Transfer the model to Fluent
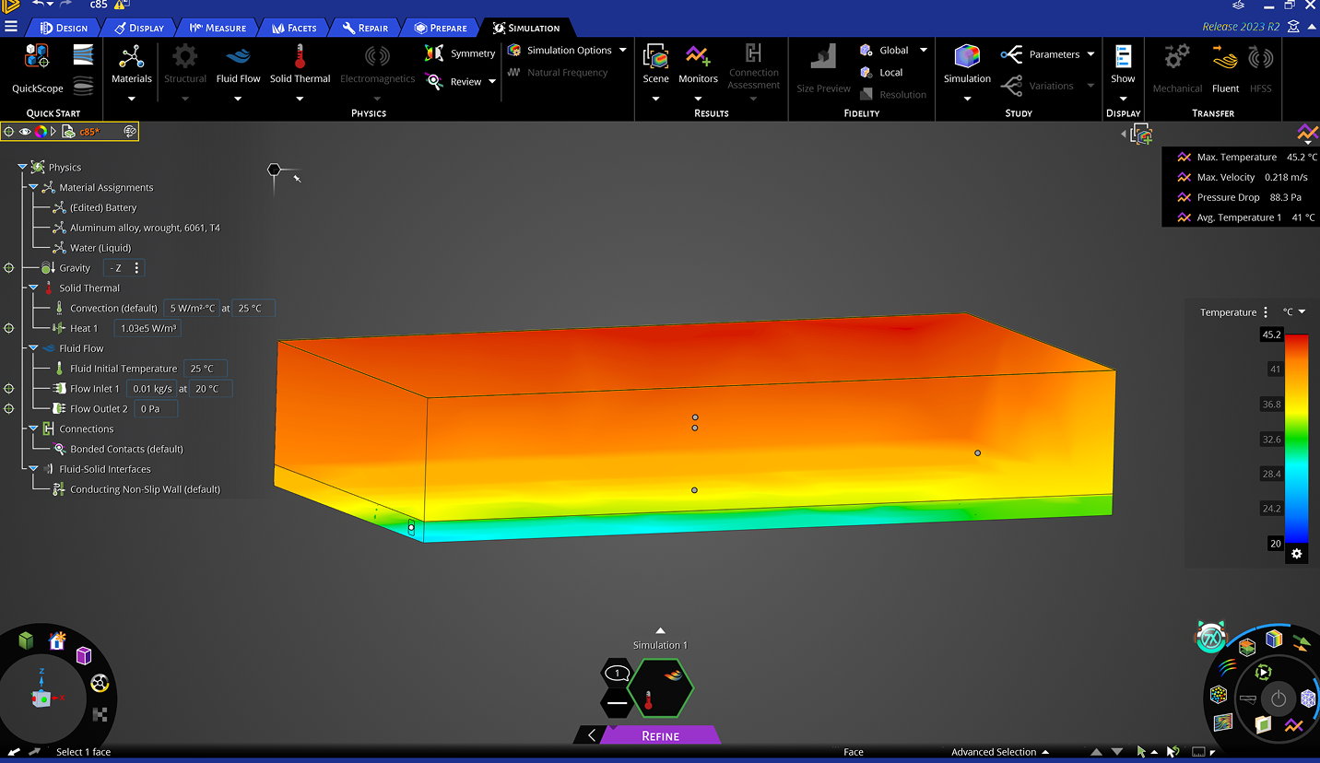Image resolution: width=1320 pixels, height=763 pixels. tap(1225, 69)
